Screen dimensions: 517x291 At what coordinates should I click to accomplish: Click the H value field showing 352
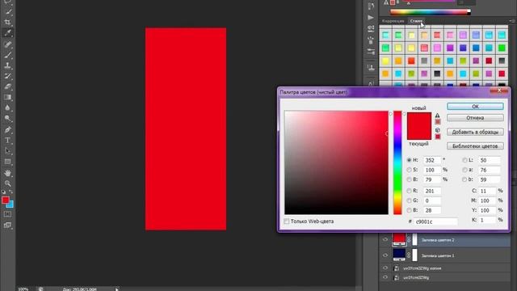pyautogui.click(x=432, y=160)
